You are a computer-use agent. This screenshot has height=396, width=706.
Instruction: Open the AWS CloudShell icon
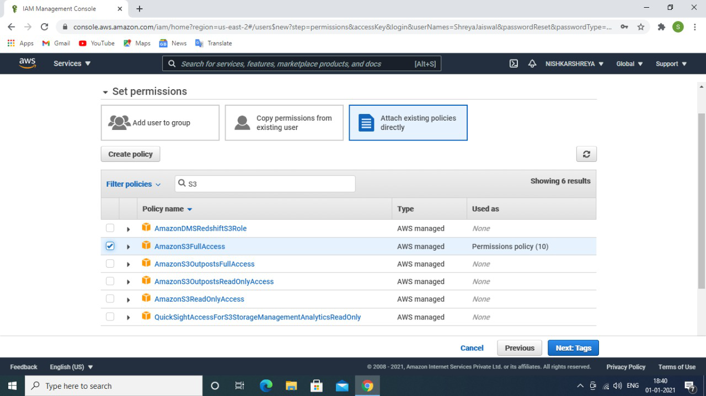point(514,63)
